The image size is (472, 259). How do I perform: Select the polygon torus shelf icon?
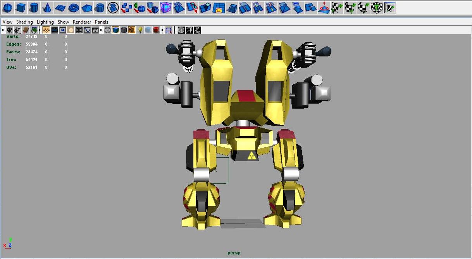[x=73, y=7]
